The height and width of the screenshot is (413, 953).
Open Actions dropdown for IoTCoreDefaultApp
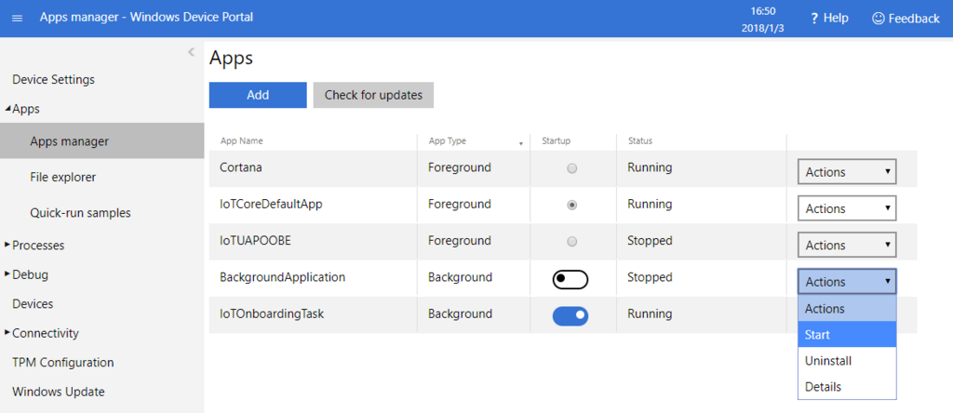tap(847, 208)
